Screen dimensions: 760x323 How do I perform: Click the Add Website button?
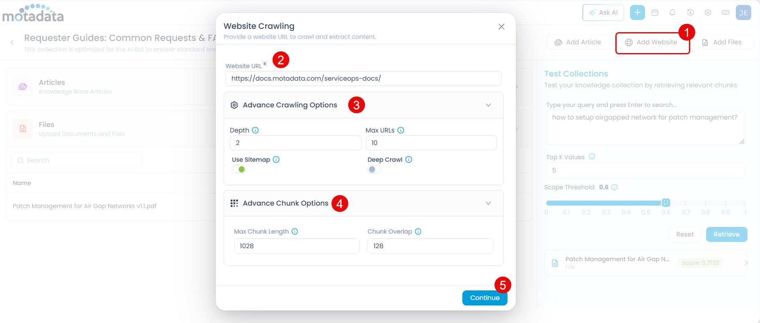(652, 42)
